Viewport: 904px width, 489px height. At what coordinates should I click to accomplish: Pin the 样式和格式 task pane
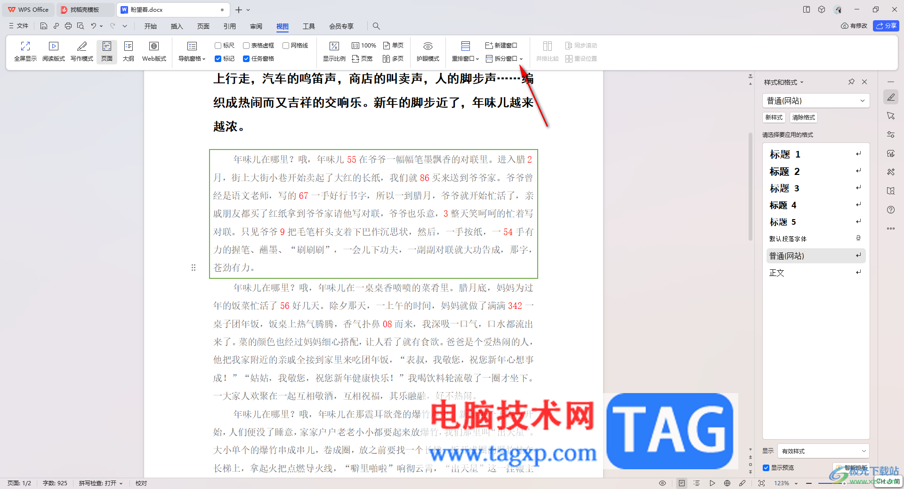(851, 82)
